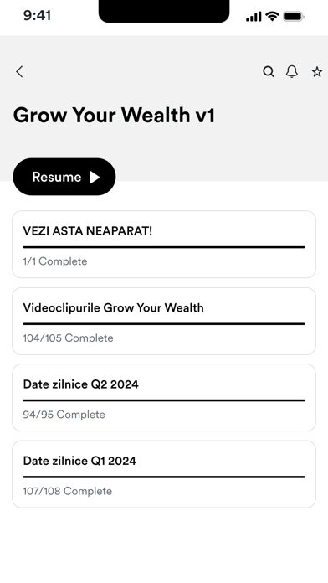
Task: Click the VEZI ASTA NEAPARAT! progress bar
Action: 164,247
